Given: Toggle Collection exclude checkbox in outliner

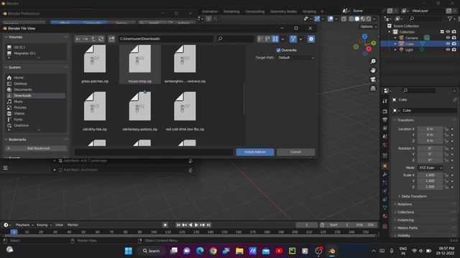Looking at the screenshot, I should (442, 32).
